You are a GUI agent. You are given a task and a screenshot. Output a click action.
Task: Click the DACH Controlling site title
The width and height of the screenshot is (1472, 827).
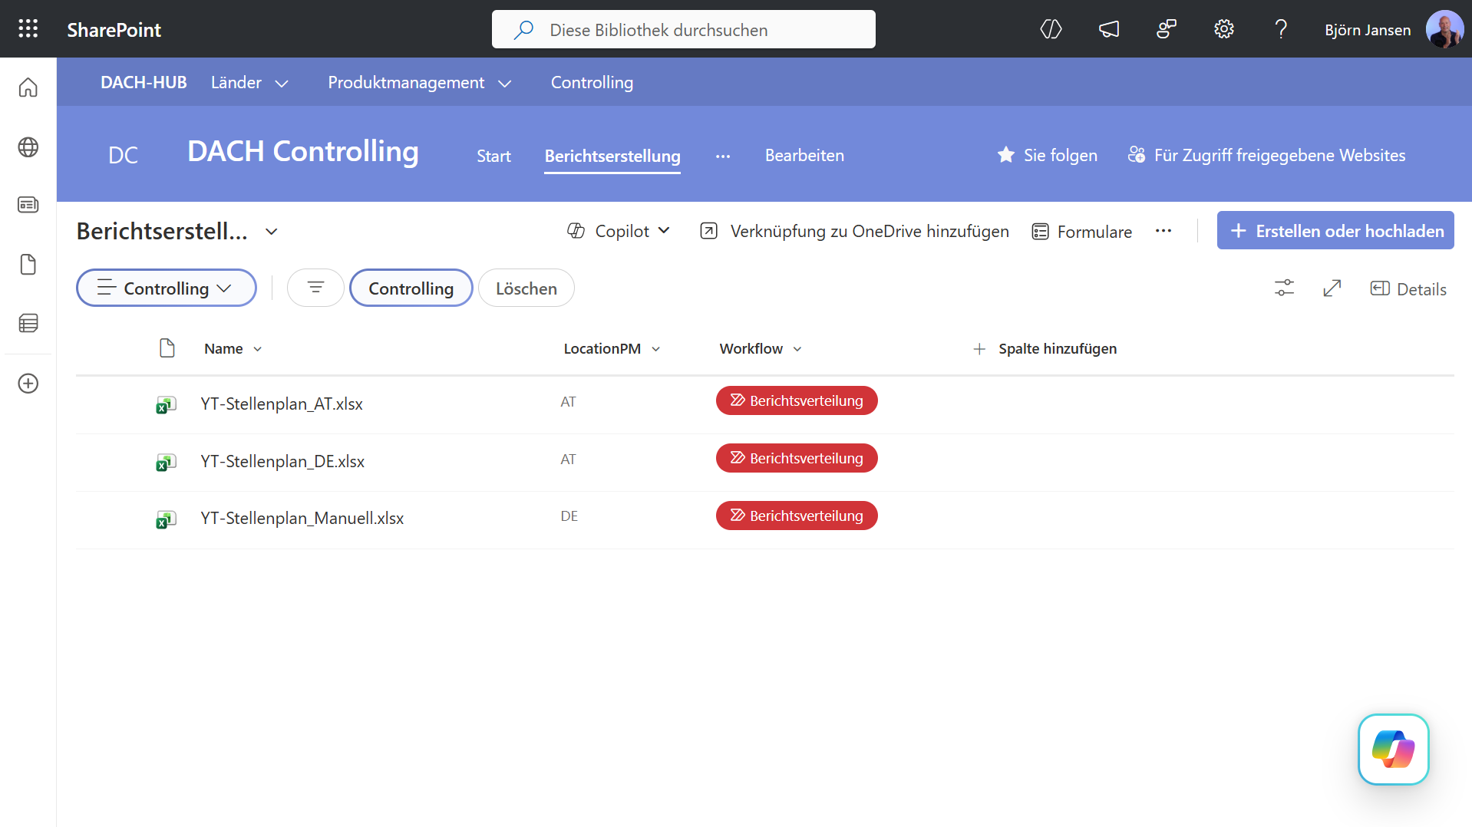tap(303, 151)
